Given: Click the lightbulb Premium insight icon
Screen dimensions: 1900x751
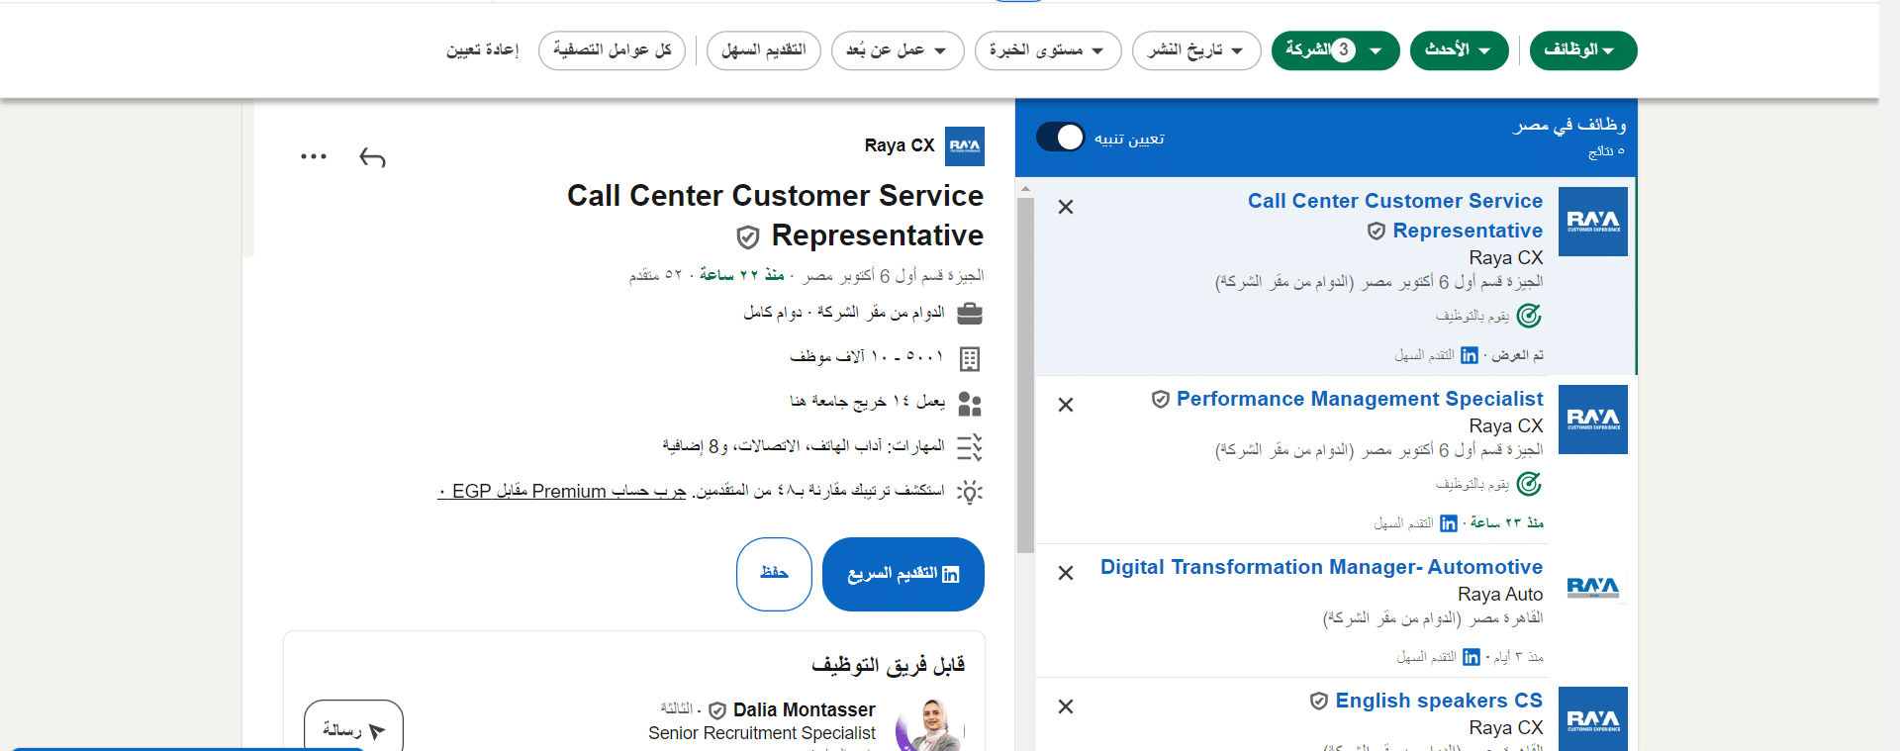Looking at the screenshot, I should coord(970,492).
